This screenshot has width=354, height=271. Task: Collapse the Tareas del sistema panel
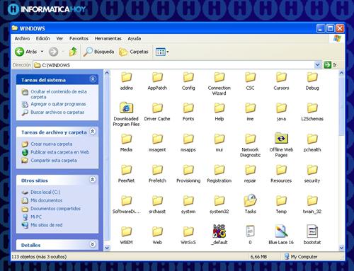point(93,79)
